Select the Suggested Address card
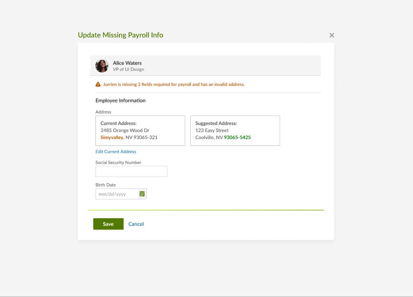 pyautogui.click(x=235, y=131)
